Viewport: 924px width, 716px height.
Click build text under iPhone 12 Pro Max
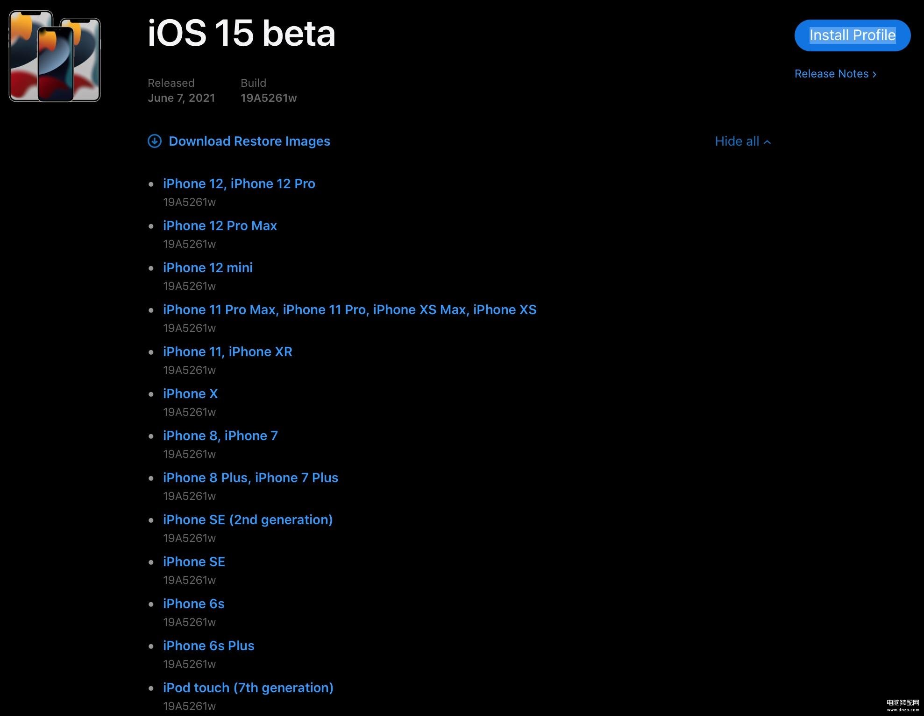pos(189,244)
